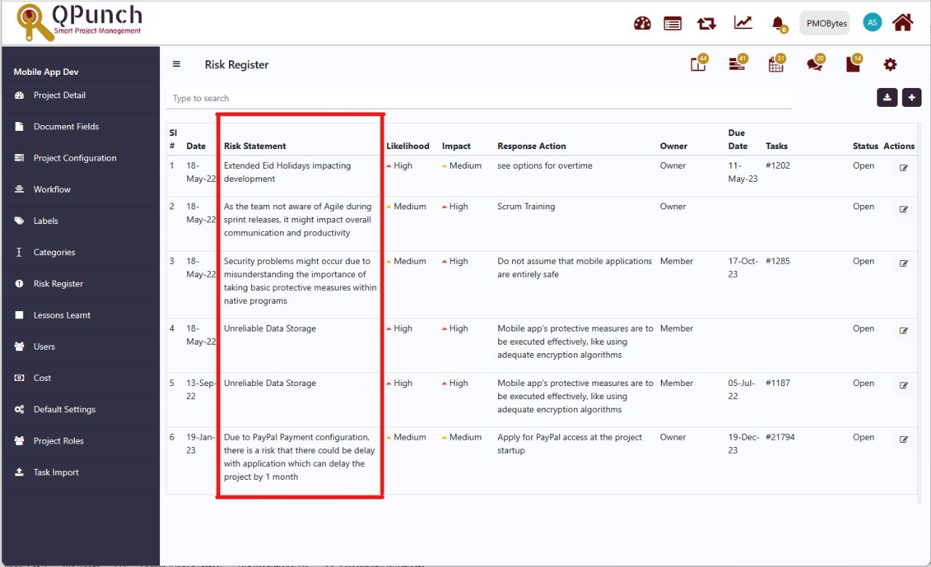Viewport: 931px width, 567px height.
Task: Open the chat icon with badge 20
Action: [815, 64]
